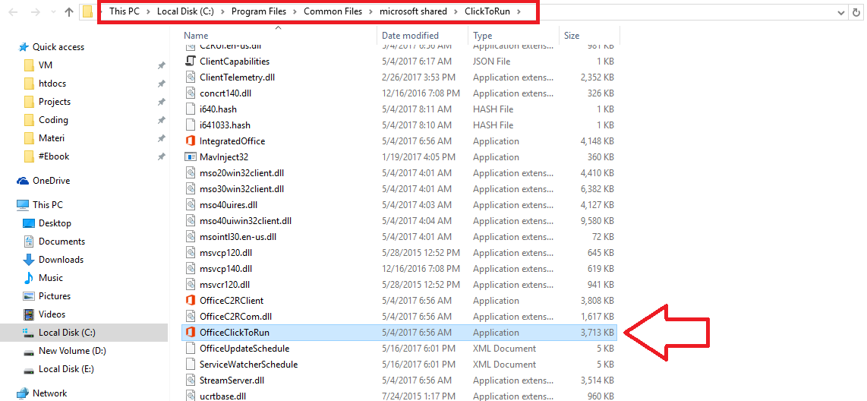Open the htdocs pinned folder
The image size is (867, 401).
pyautogui.click(x=52, y=84)
